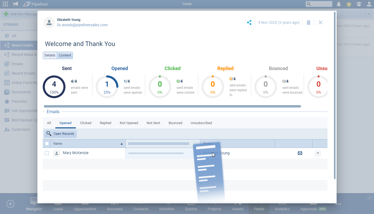This screenshot has height=214, width=374.
Task: Click the megaphone announcements icon
Action: pos(16,4)
